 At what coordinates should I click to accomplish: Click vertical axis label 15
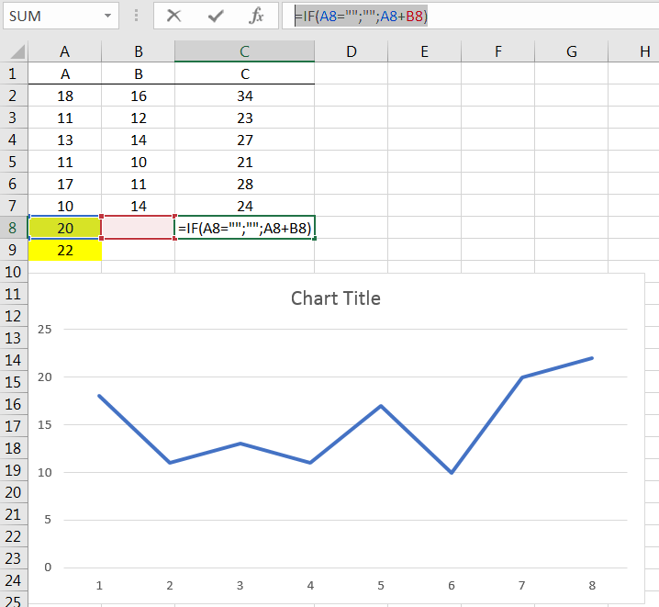click(x=45, y=424)
